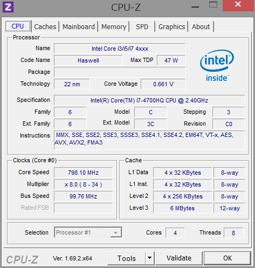Open the Mainboard tab

coord(79,27)
